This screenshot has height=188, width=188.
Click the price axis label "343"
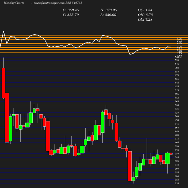click(x=177, y=158)
